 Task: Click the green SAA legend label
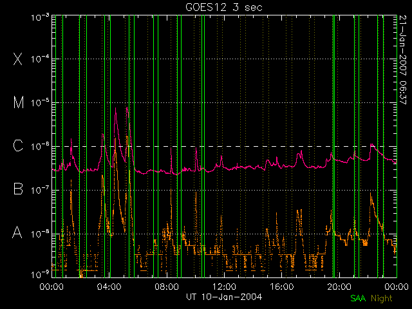(x=358, y=298)
